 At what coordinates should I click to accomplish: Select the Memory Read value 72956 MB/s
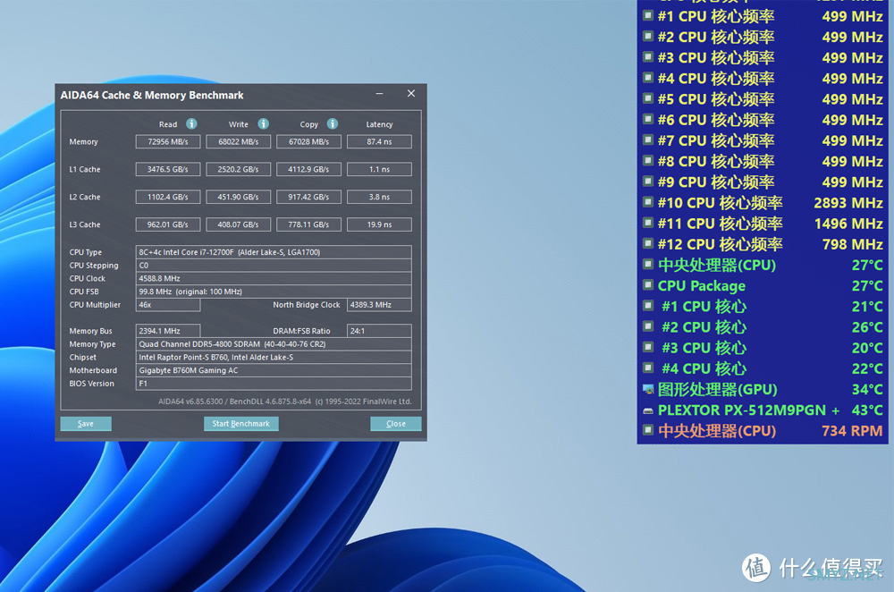click(168, 141)
